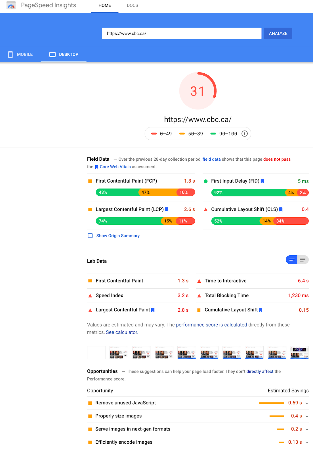Screen dimensions: 313x455
Task: Click the PageSpeed Insights logo icon
Action: [11, 5]
